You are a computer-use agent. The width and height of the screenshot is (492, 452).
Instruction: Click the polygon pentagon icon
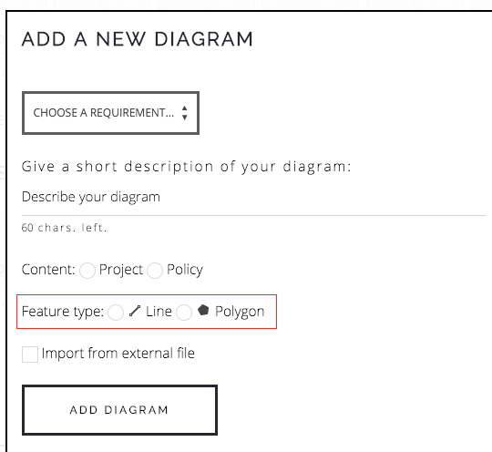pyautogui.click(x=203, y=310)
